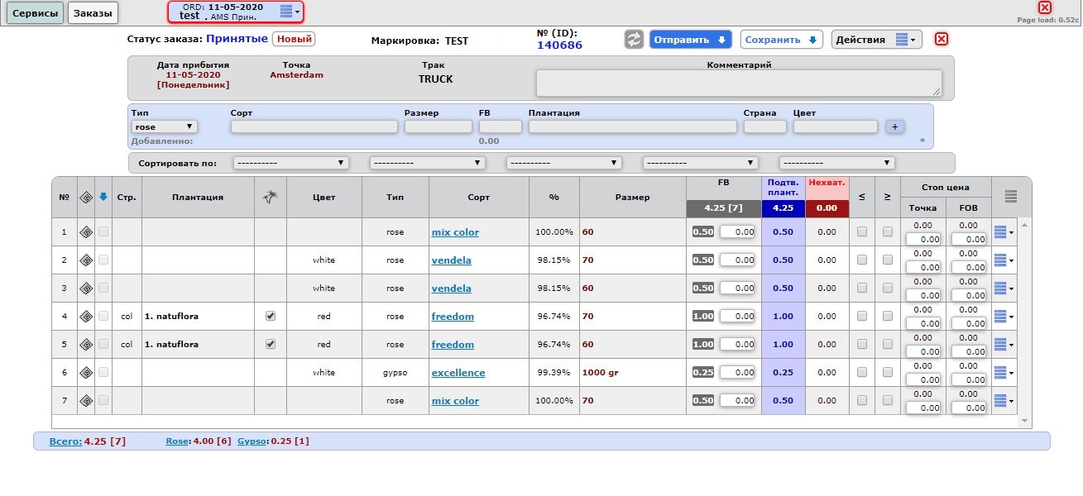Click the red X icon next to Действия
1083x496 pixels.
click(942, 40)
